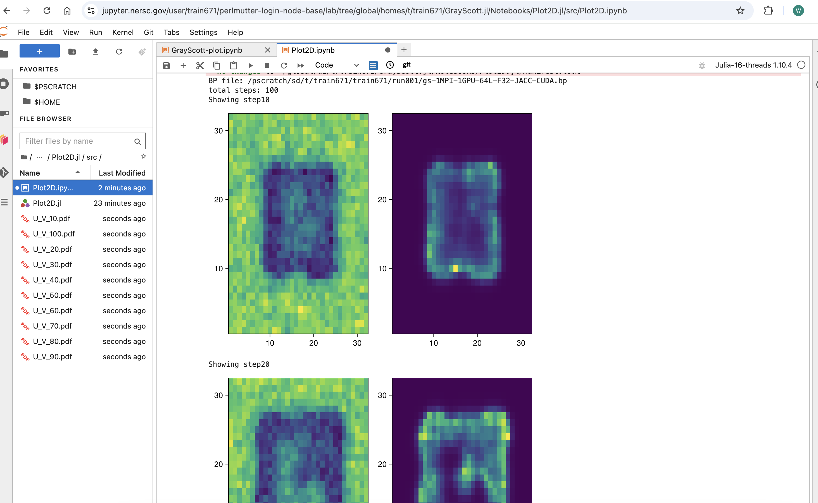Open the browser home page icon
Screen dimensions: 818x503
pyautogui.click(x=67, y=11)
